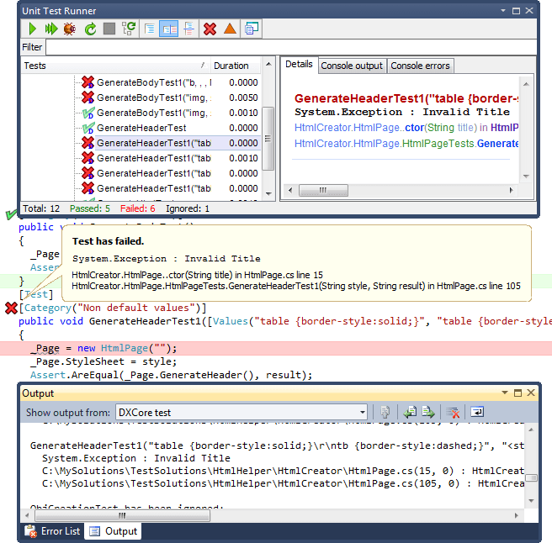The height and width of the screenshot is (543, 552).
Task: Open the Unit Test Runner window menu arrow
Action: (x=505, y=11)
